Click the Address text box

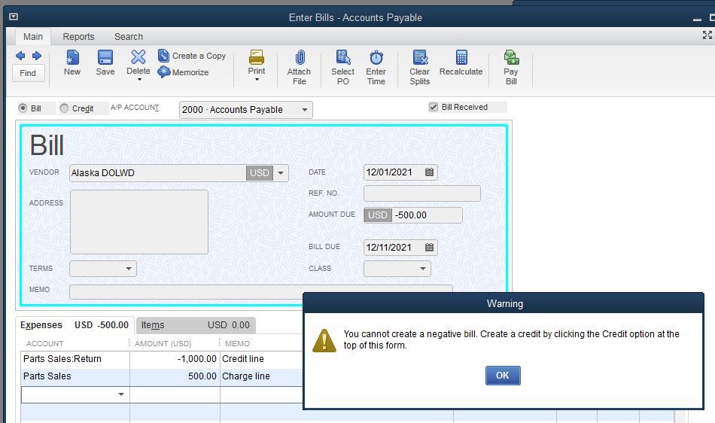139,222
